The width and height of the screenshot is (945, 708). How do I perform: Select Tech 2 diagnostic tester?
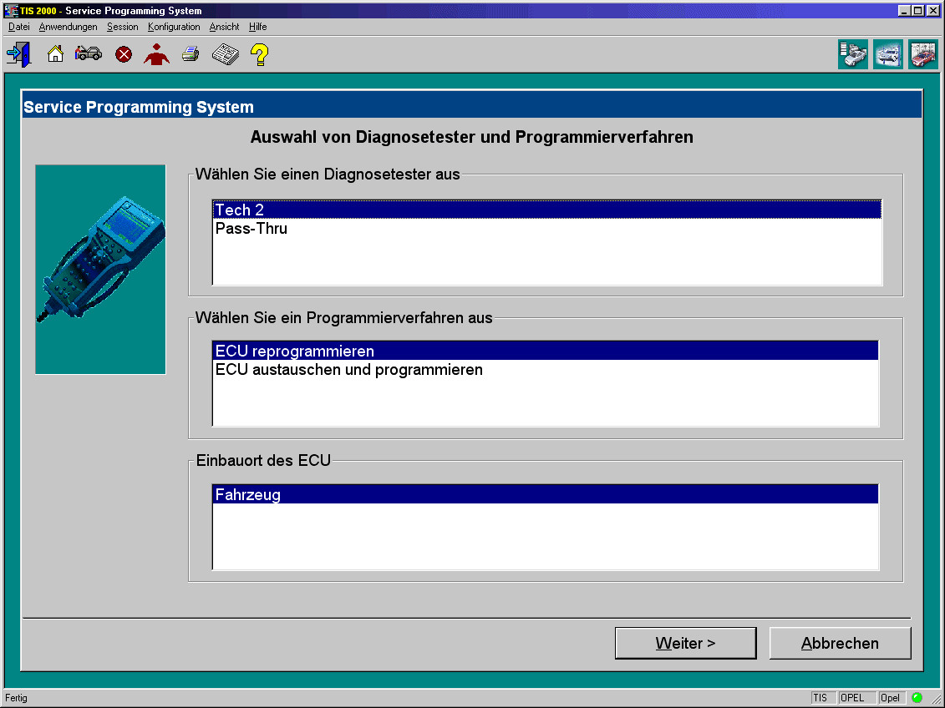click(547, 210)
